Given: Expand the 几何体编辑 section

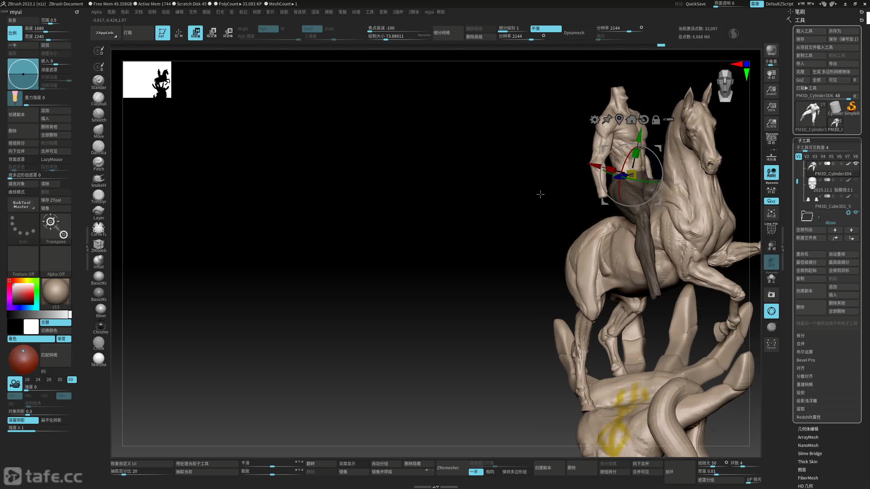Looking at the screenshot, I should (808, 429).
